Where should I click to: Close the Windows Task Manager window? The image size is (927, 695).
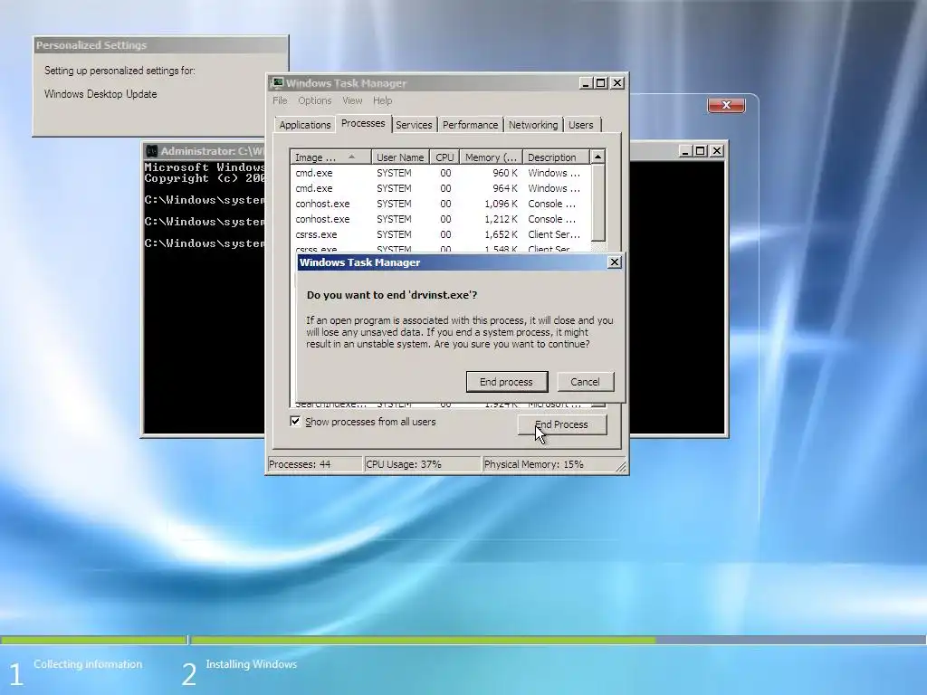617,83
